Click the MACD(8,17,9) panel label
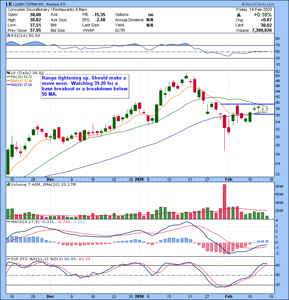The image size is (289, 300). click(x=25, y=222)
